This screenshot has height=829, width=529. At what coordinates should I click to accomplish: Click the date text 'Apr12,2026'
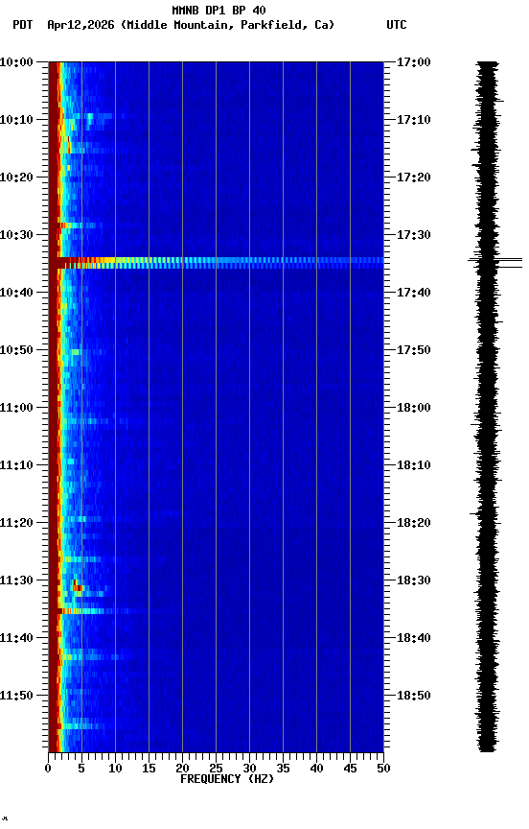click(x=80, y=25)
